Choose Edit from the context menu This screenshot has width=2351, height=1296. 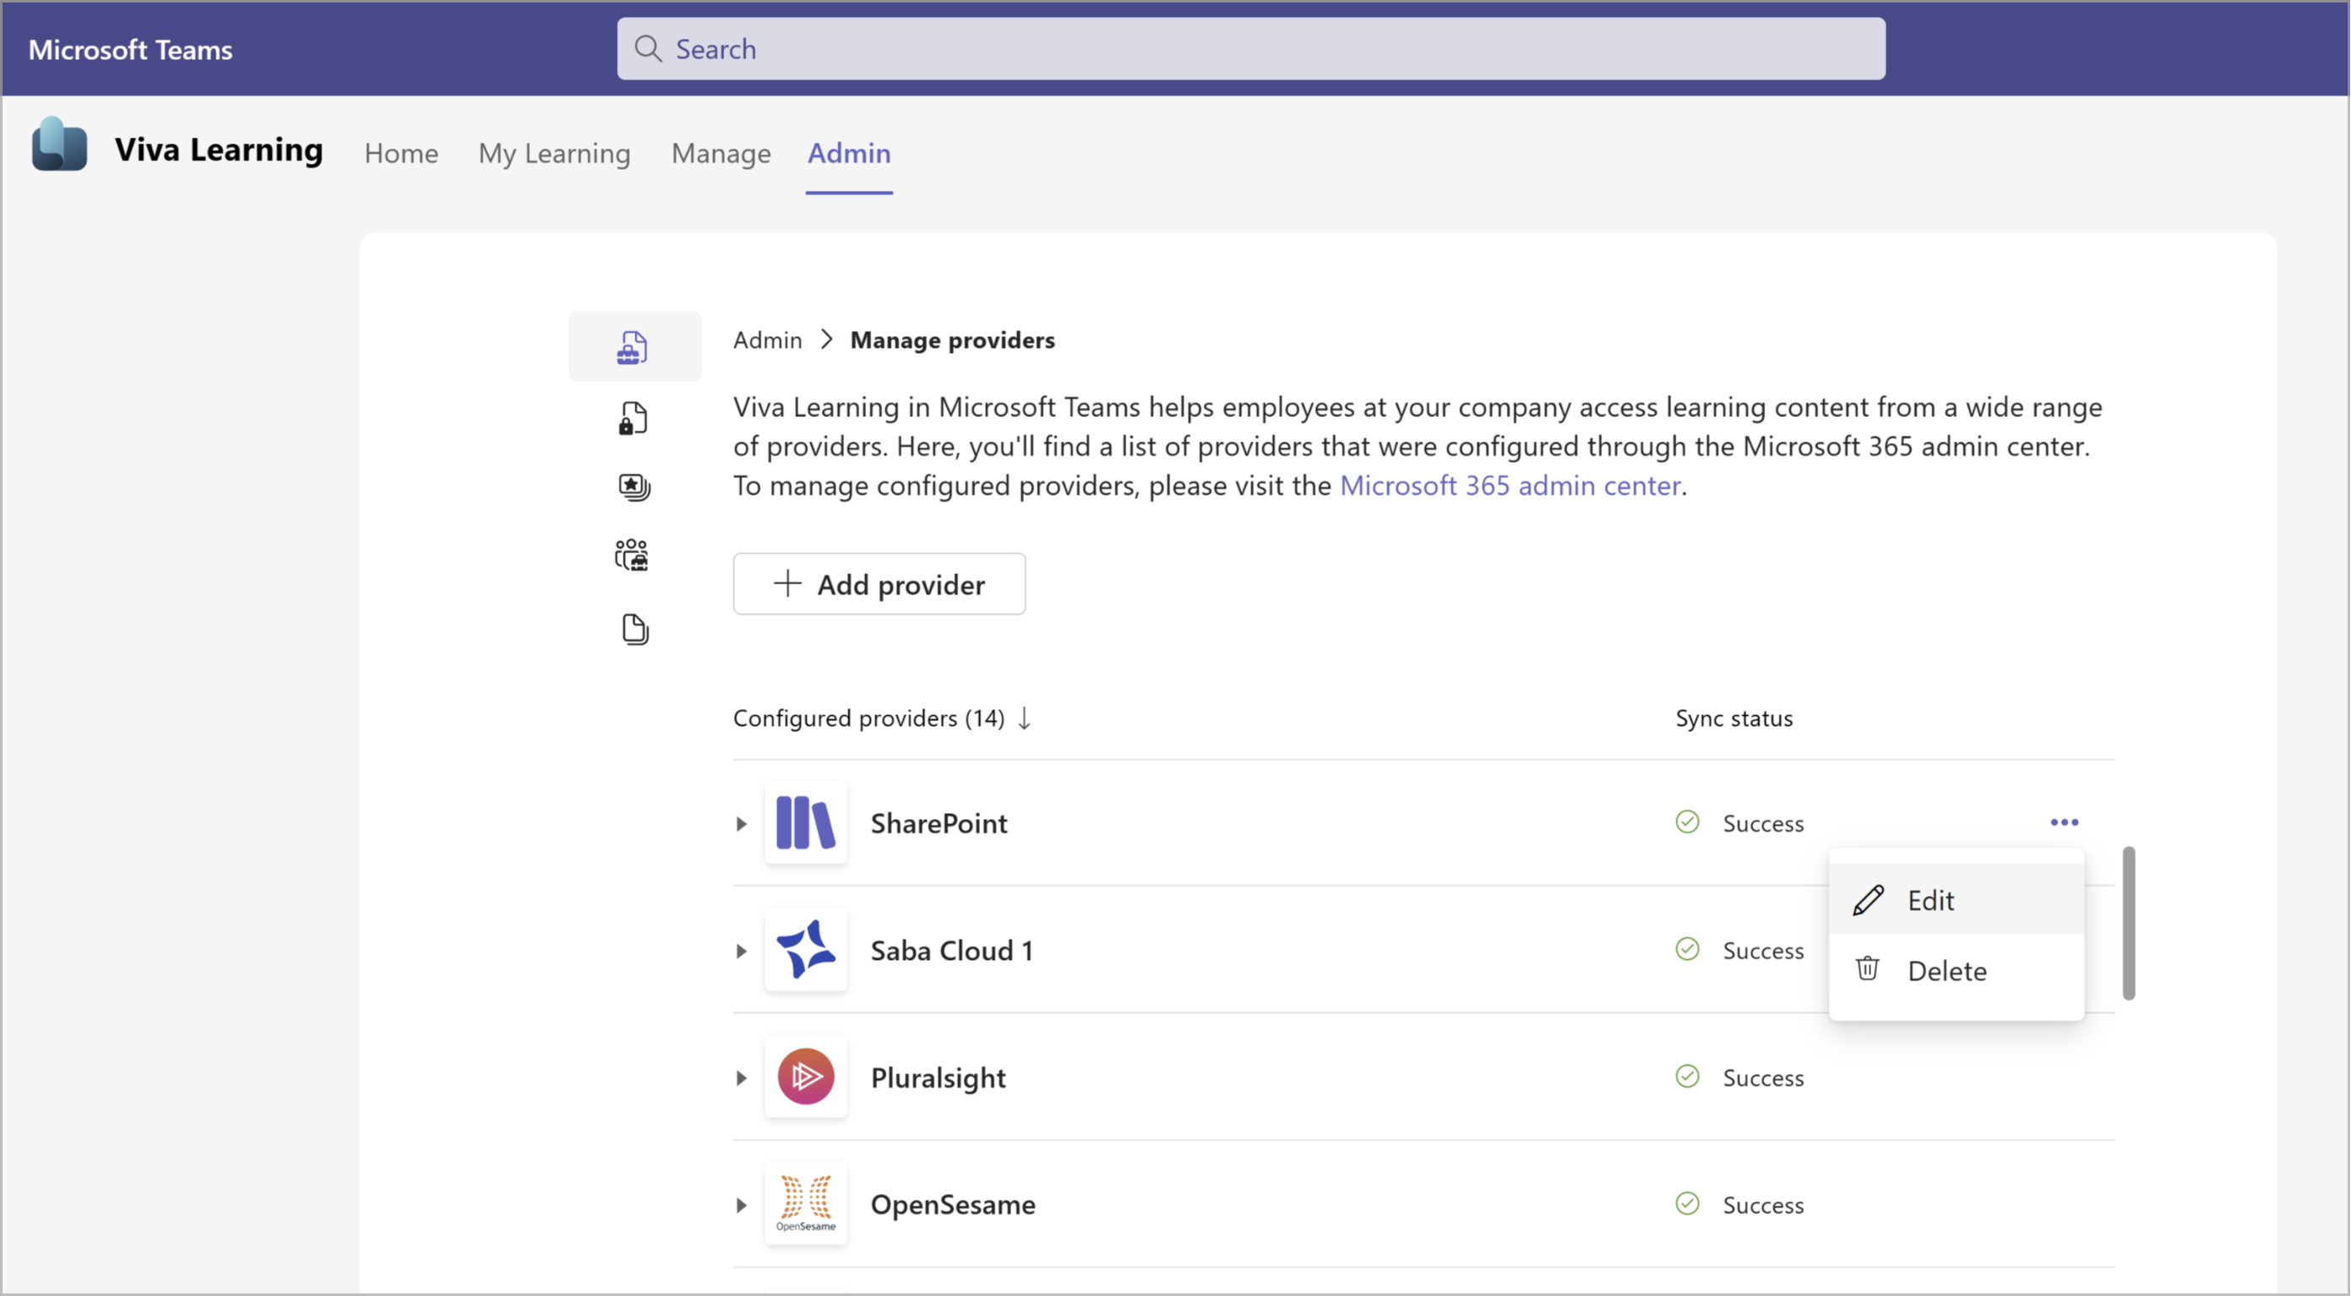(1957, 901)
